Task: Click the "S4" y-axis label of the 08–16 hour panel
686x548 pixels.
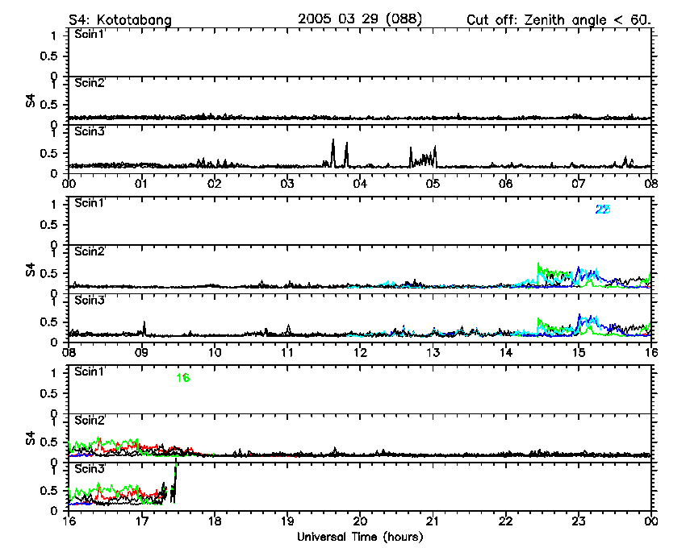Action: point(30,270)
